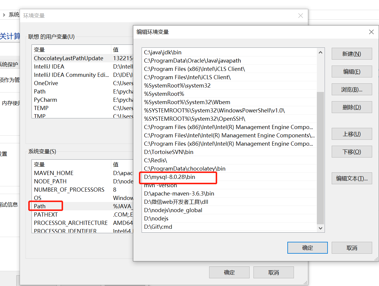Click scrollbar down arrow in path list
The image size is (379, 286).
320,228
